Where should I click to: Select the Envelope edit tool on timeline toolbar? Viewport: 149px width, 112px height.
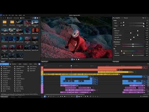pyautogui.click(x=49, y=96)
